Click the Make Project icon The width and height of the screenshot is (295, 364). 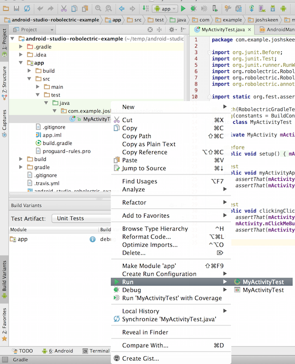(x=146, y=9)
